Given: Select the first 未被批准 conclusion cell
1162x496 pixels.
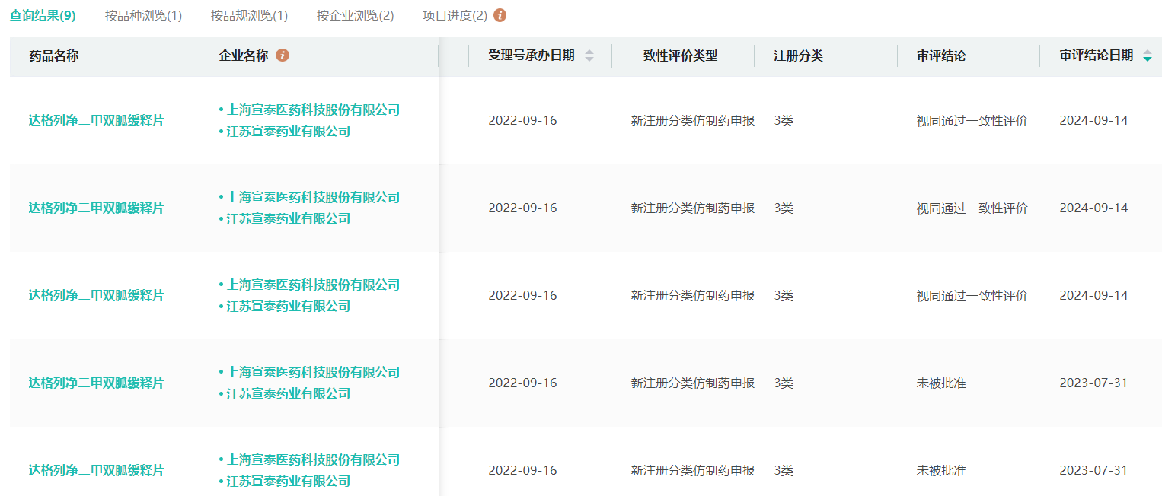Looking at the screenshot, I should [x=941, y=383].
